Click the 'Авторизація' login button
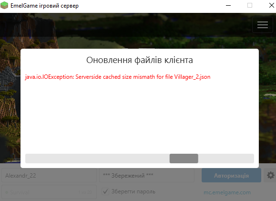Viewport: 276px width, 201px height. pos(231,175)
